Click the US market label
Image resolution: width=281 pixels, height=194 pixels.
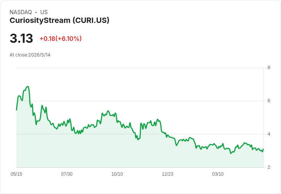pyautogui.click(x=44, y=12)
